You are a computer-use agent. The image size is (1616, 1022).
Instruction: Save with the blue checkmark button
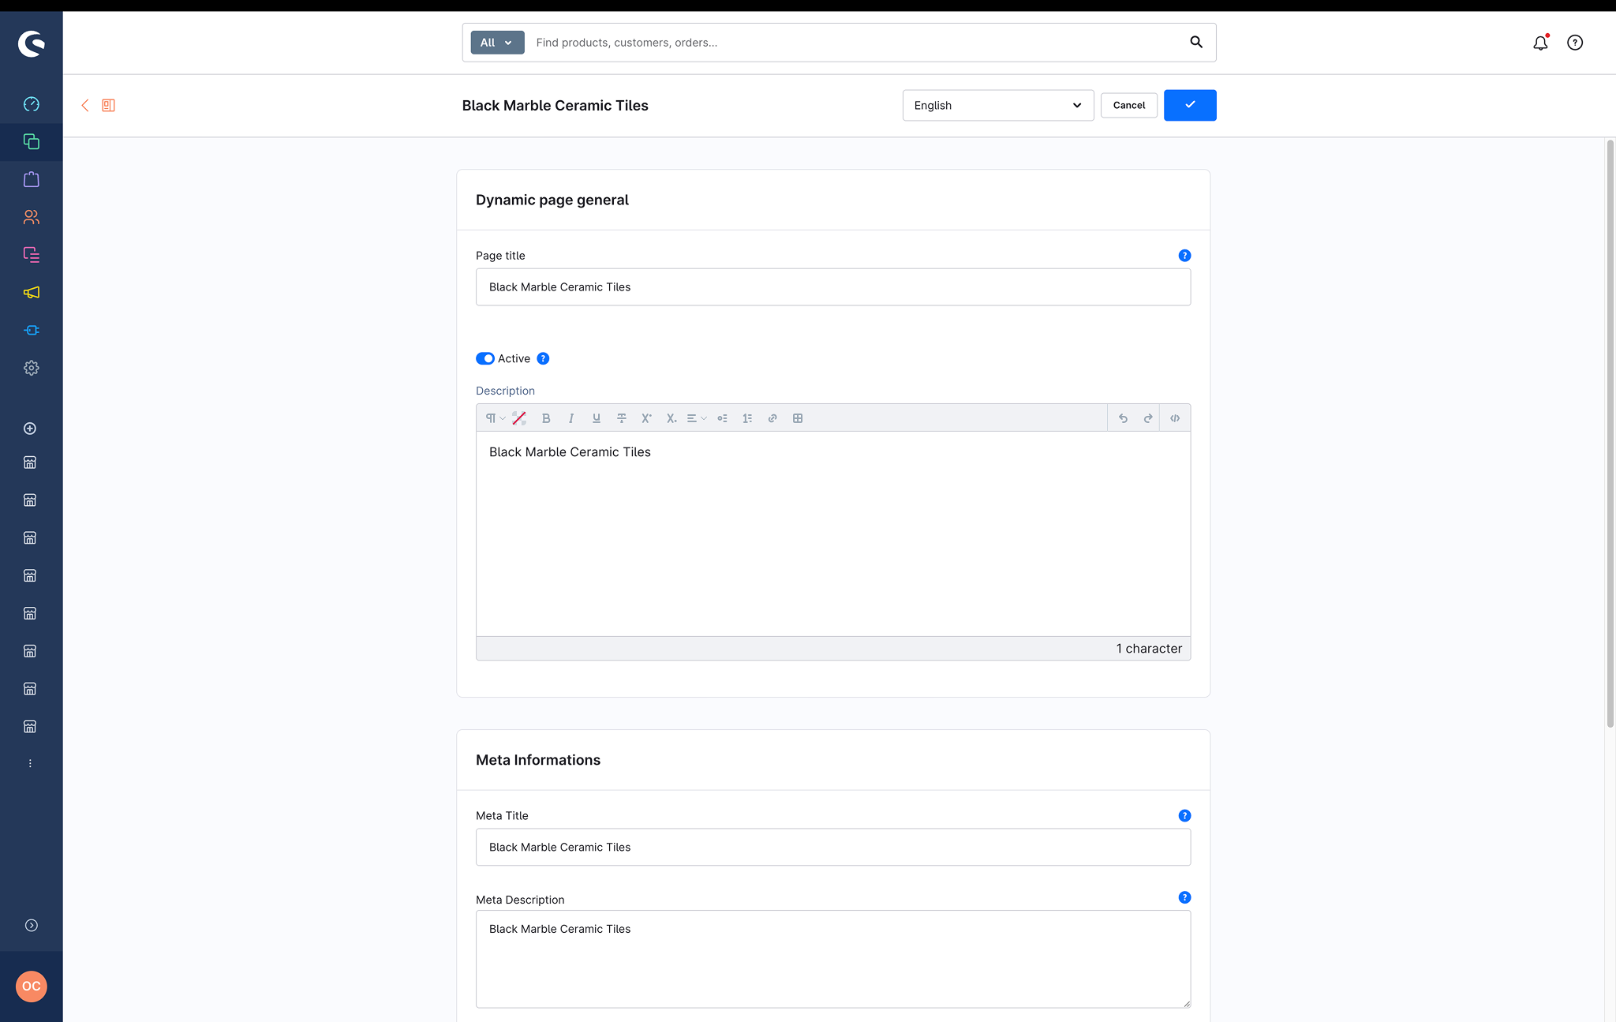pyautogui.click(x=1190, y=105)
